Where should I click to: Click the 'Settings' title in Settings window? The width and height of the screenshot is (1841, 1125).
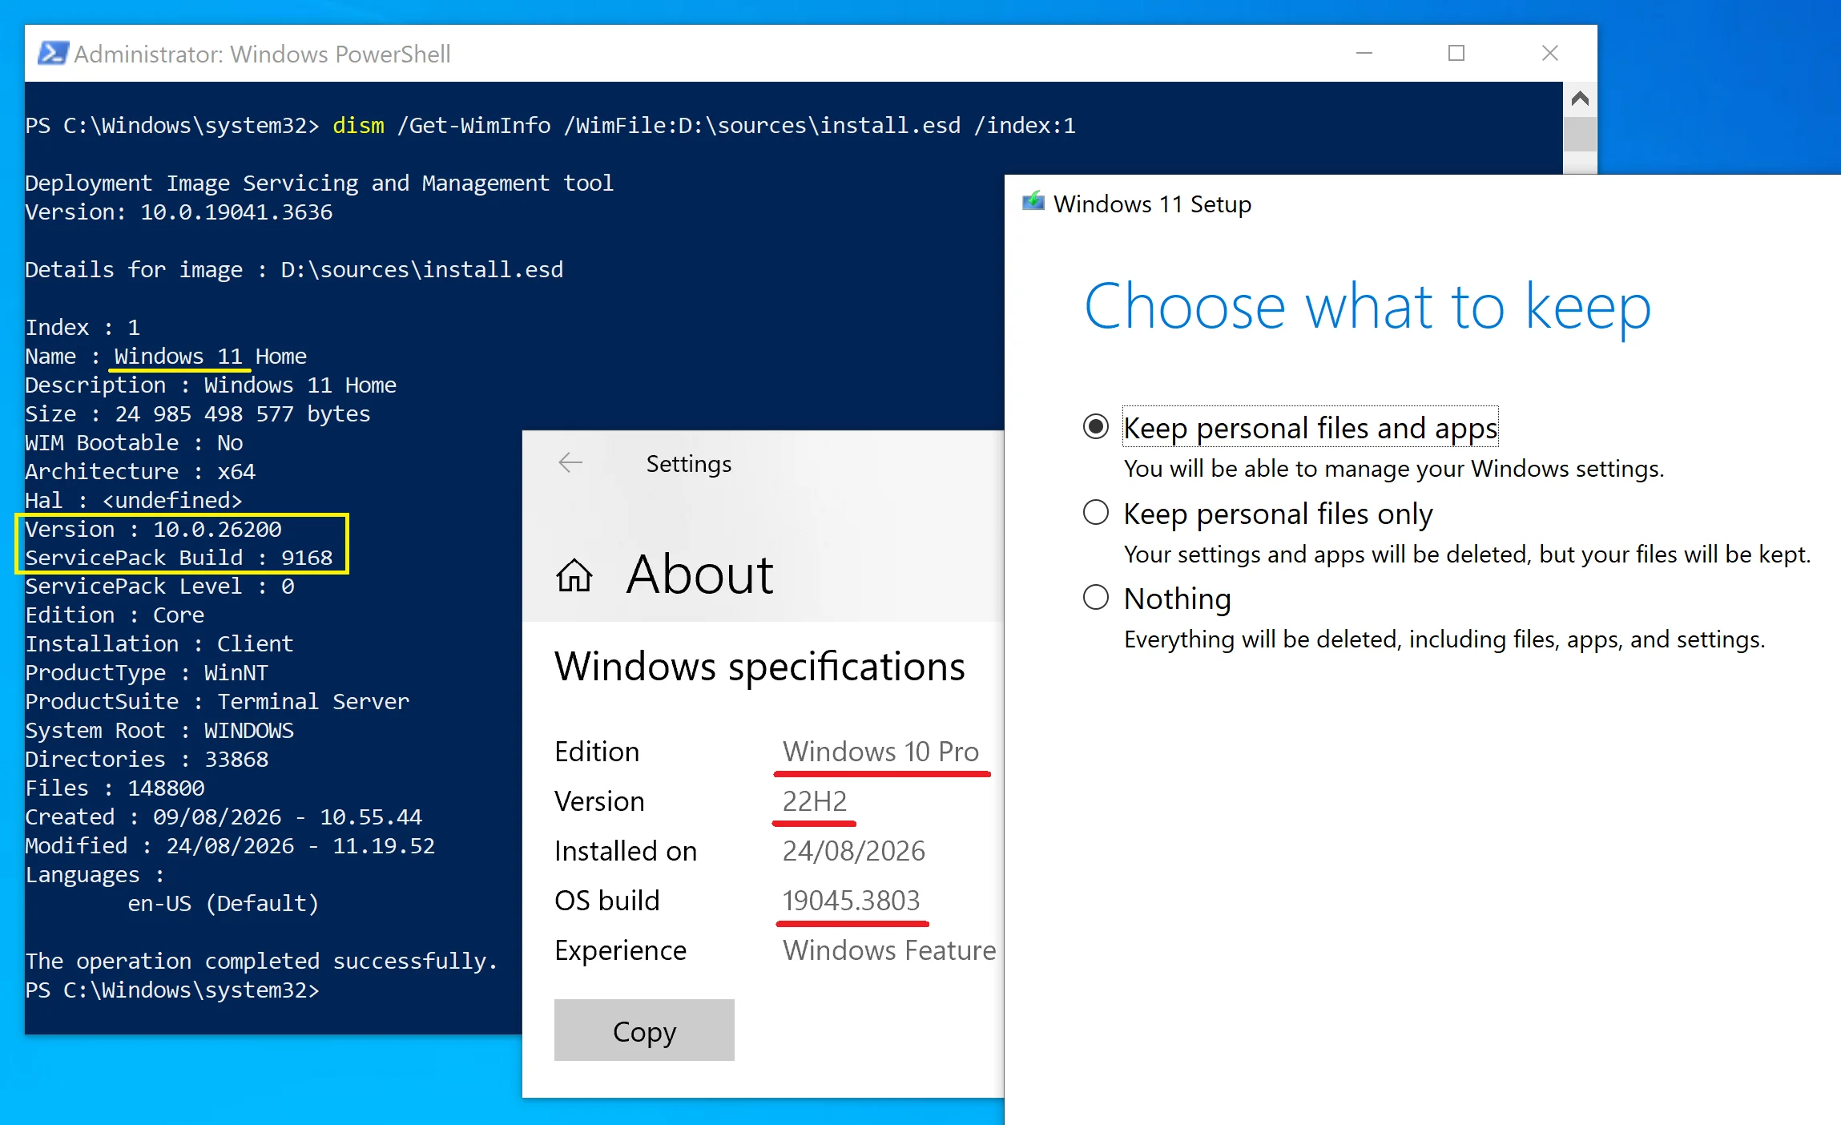coord(689,464)
